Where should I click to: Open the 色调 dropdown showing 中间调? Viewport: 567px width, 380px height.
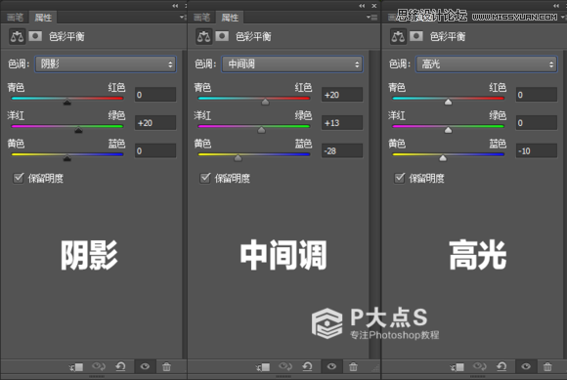292,64
